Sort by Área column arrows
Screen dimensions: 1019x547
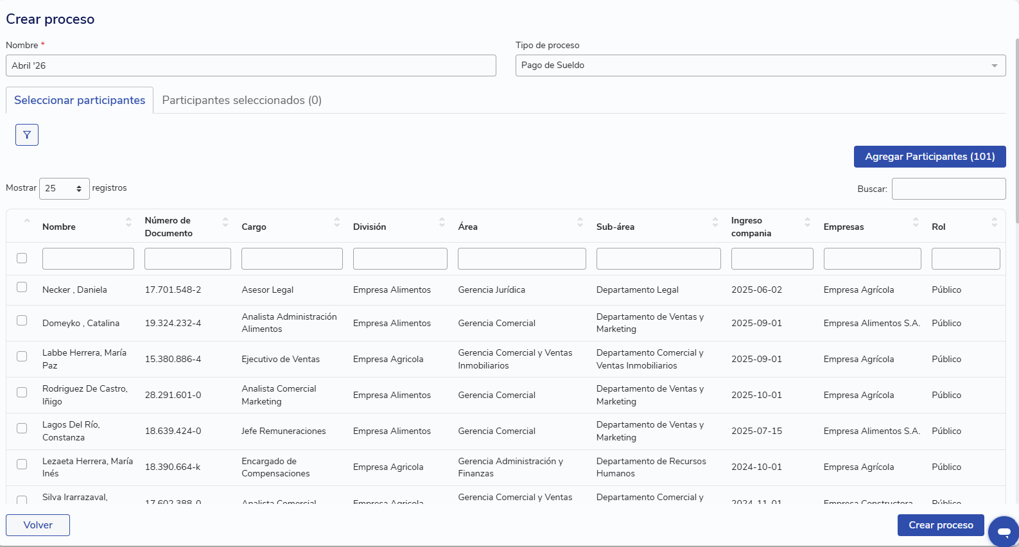[580, 222]
